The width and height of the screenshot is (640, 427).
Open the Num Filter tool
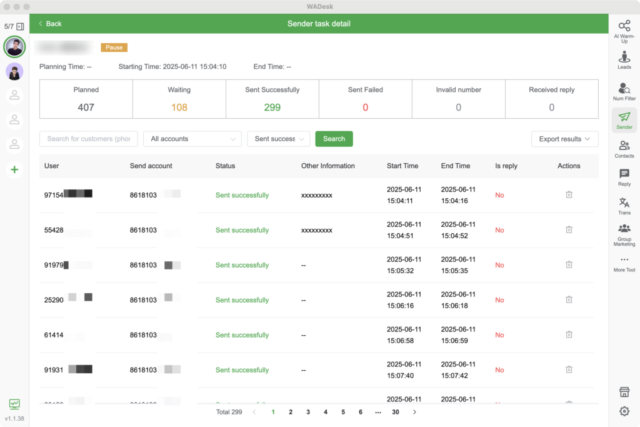[624, 91]
